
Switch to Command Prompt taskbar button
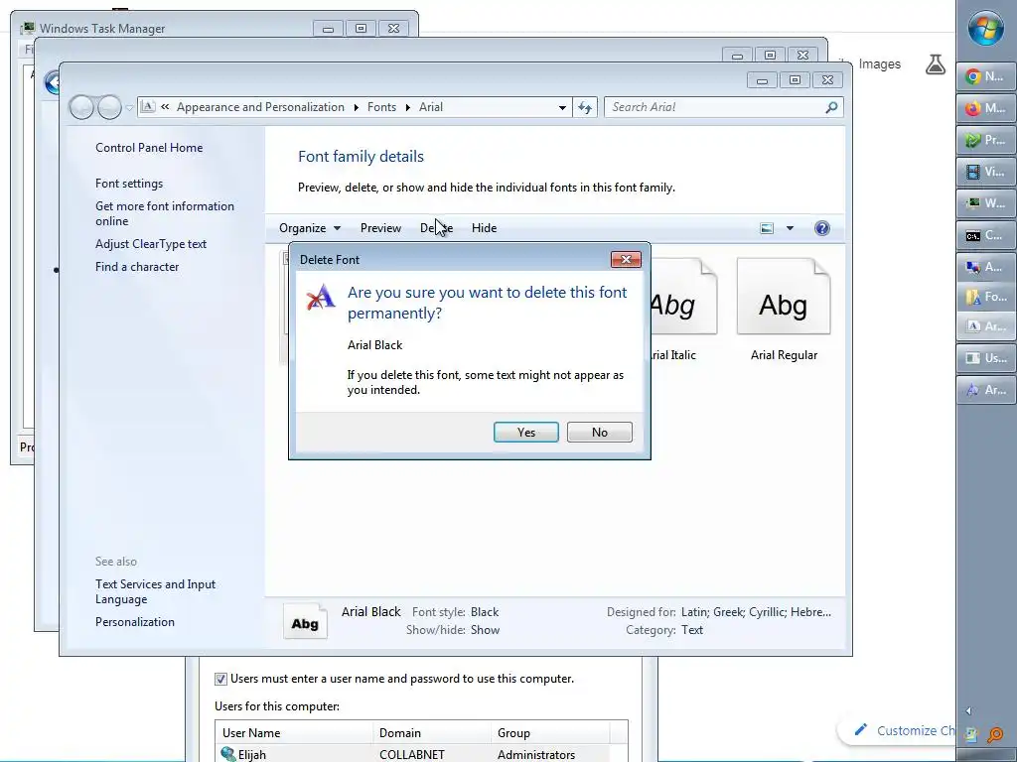click(x=986, y=235)
